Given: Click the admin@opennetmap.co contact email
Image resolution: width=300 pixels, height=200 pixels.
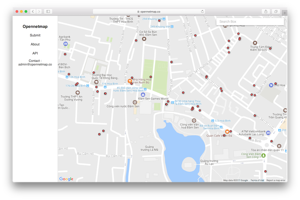Looking at the screenshot, I should (x=35, y=64).
